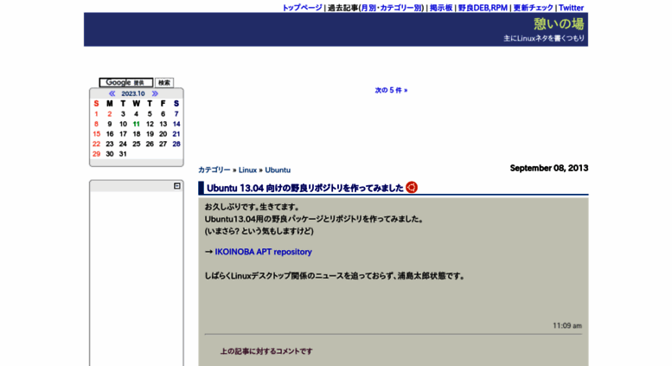Open Twitter link in top navigation
Image resolution: width=672 pixels, height=366 pixels.
[571, 8]
